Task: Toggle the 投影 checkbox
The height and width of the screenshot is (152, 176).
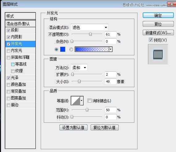Action: (8, 30)
